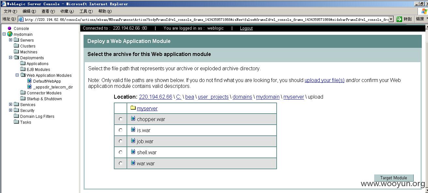The width and height of the screenshot is (428, 193).
Task: Select the Domain Log Filters label
Action: [37, 116]
